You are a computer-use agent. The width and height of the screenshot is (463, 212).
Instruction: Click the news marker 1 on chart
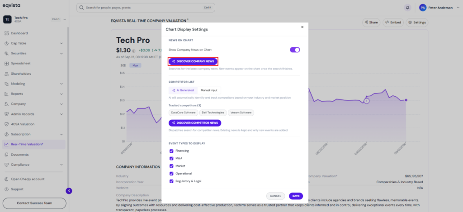point(366,101)
